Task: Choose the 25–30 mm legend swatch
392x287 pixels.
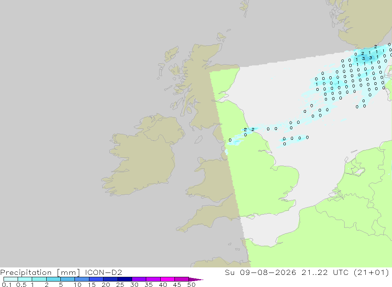Action: pyautogui.click(x=125, y=279)
